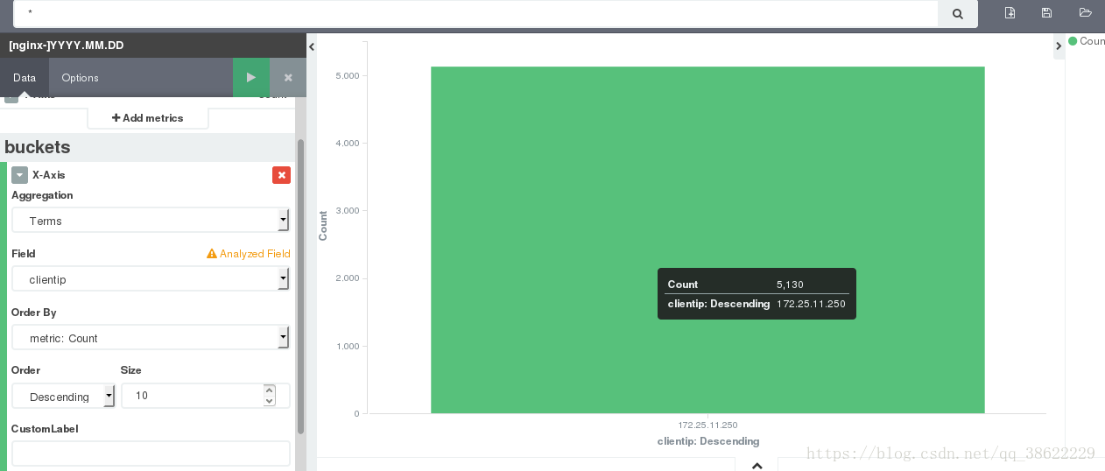
Task: Open saved visualization folder icon
Action: click(x=1086, y=13)
